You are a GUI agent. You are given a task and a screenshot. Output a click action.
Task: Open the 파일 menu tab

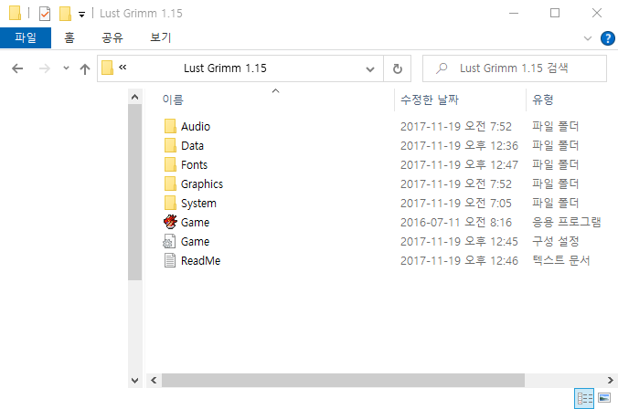point(26,38)
